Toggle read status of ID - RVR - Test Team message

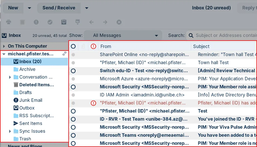pyautogui.click(x=73, y=119)
